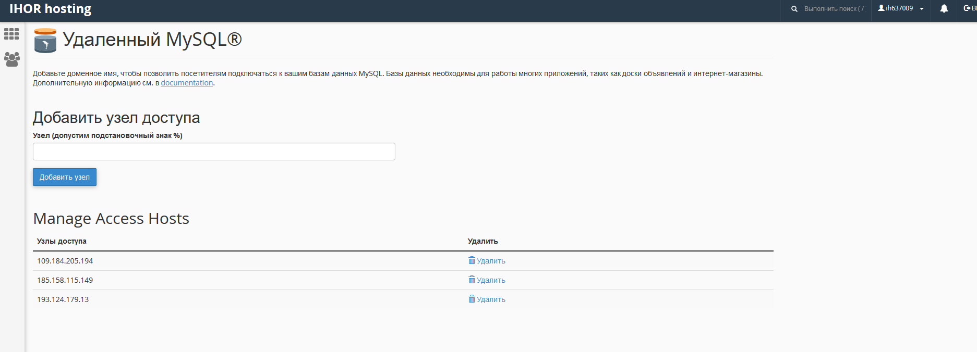Focus the host input field
Viewport: 977px width, 352px height.
pyautogui.click(x=214, y=152)
